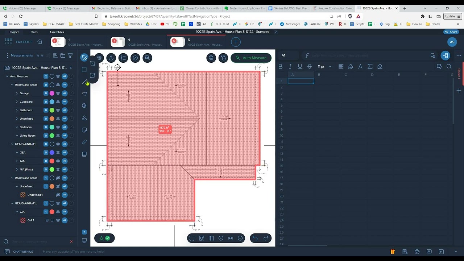Expand or collapse all measurements with the double-chevron arrows

(40, 55)
